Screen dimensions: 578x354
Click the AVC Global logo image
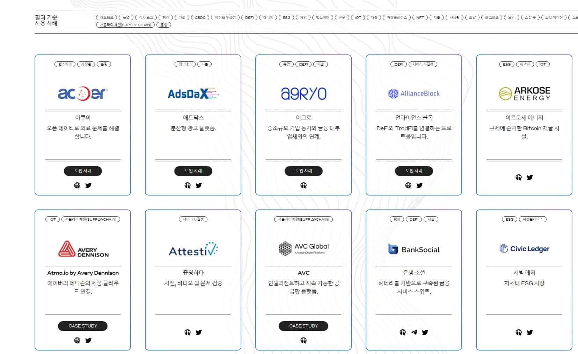pos(303,249)
